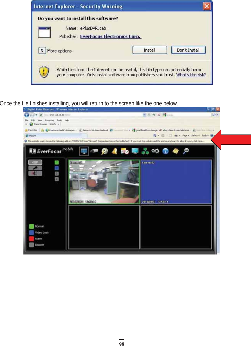Click the print icon in command bar

[176, 135]
